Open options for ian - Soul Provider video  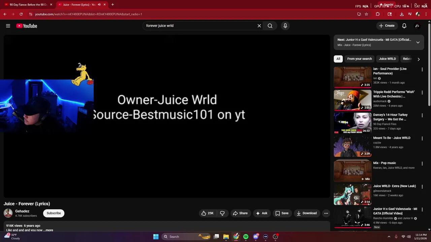422,70
